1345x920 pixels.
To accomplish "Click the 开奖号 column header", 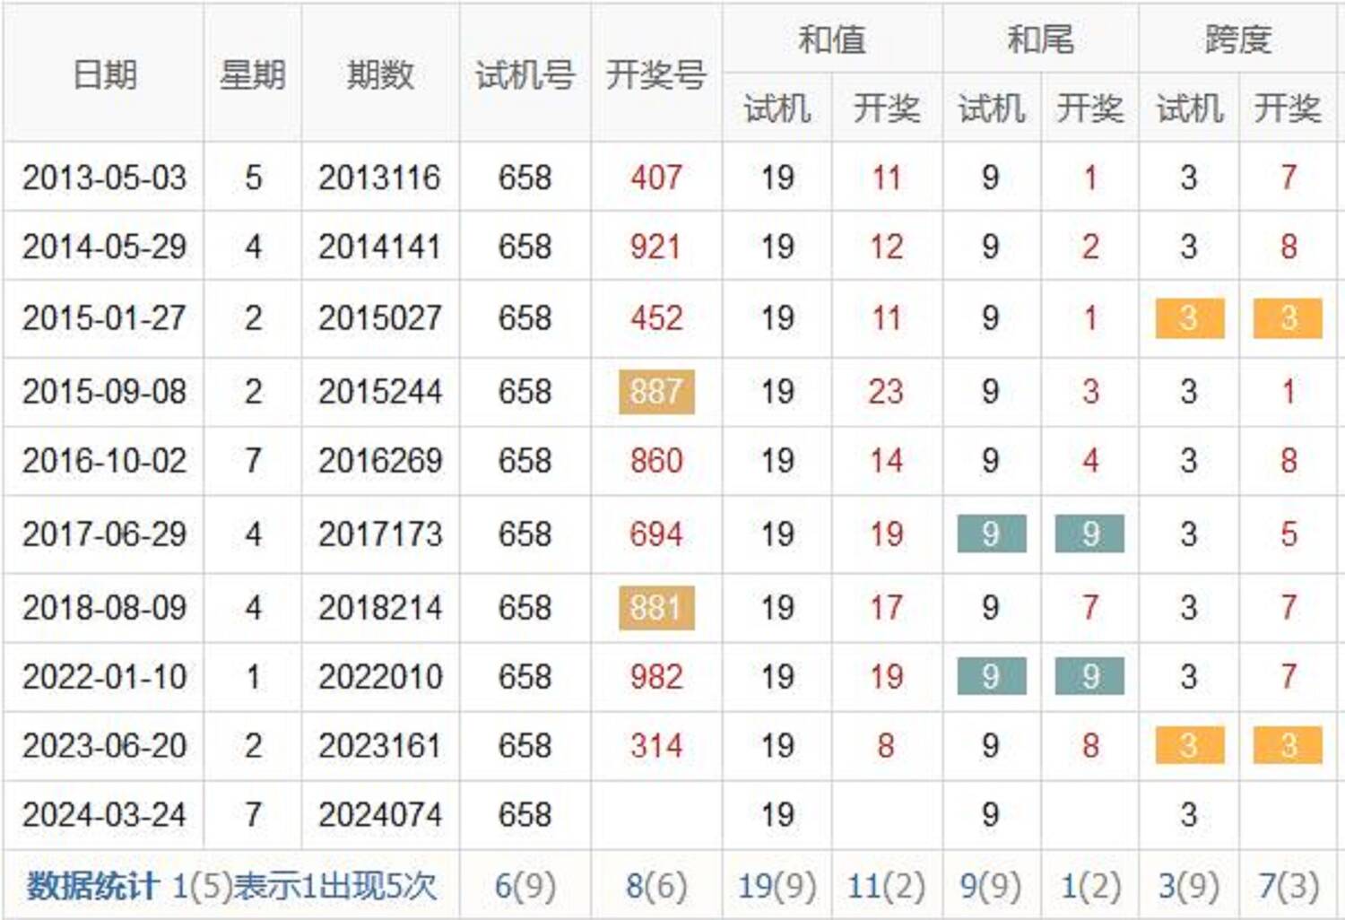I will [655, 74].
